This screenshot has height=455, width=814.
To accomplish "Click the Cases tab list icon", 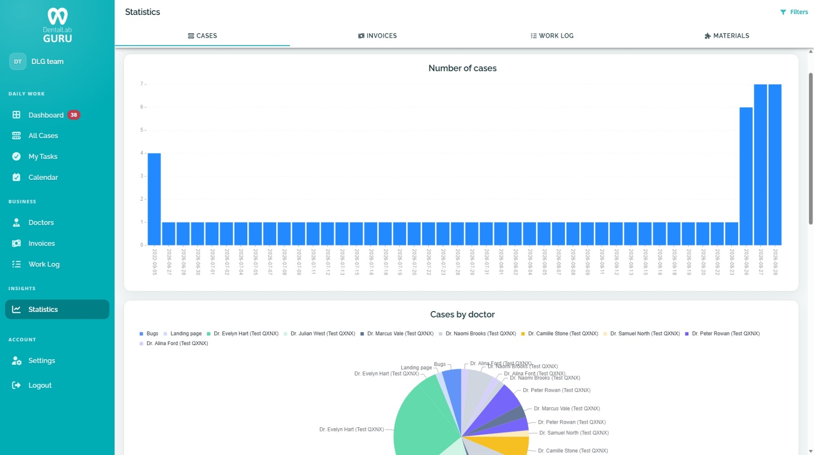I will click(x=191, y=36).
